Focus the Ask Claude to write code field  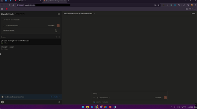31,20
